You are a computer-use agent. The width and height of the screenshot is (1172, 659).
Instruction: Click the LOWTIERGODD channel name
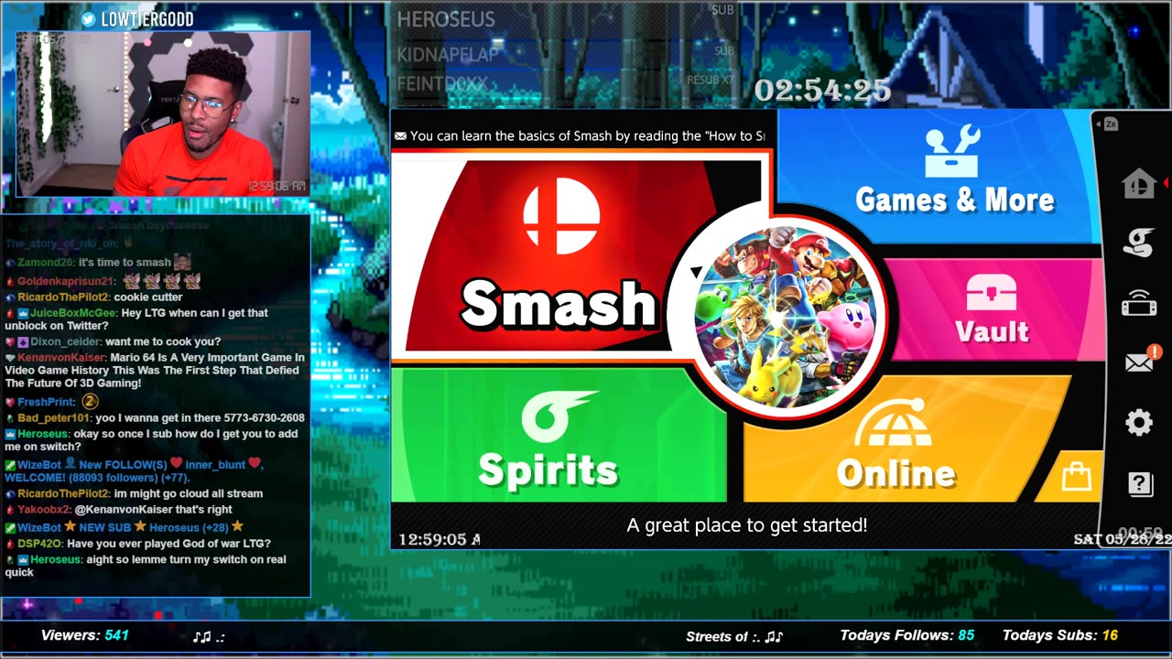click(147, 19)
